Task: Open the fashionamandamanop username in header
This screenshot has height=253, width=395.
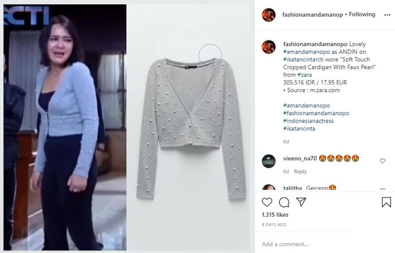Action: click(313, 15)
